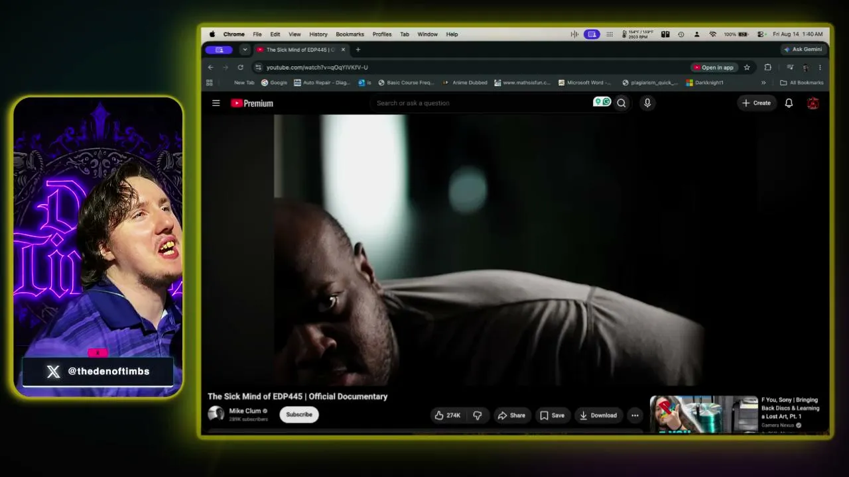Show hidden bookmarks with the chevron
The image size is (849, 477).
pos(763,83)
